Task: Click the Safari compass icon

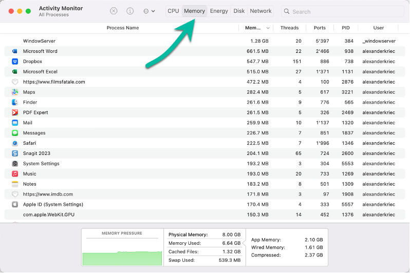Action: point(15,143)
